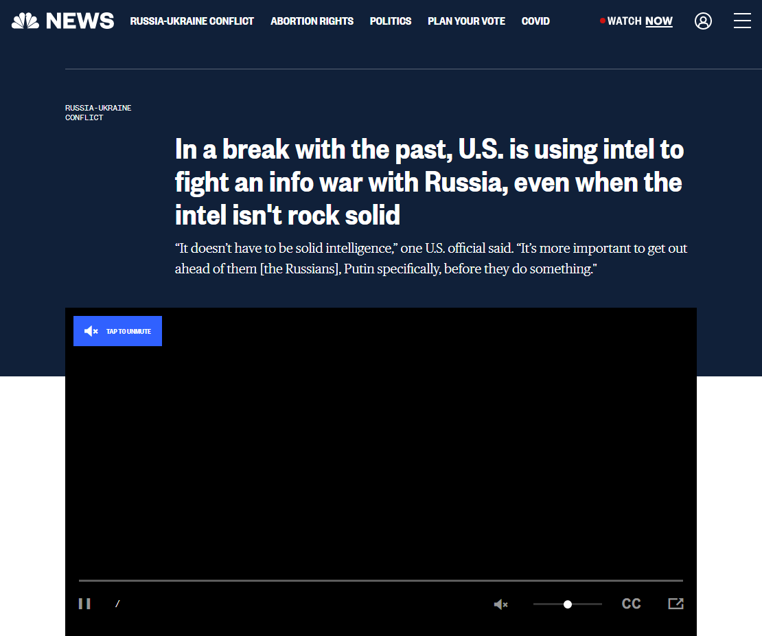Open the NBC News home logo
Image resolution: width=762 pixels, height=636 pixels.
click(62, 21)
